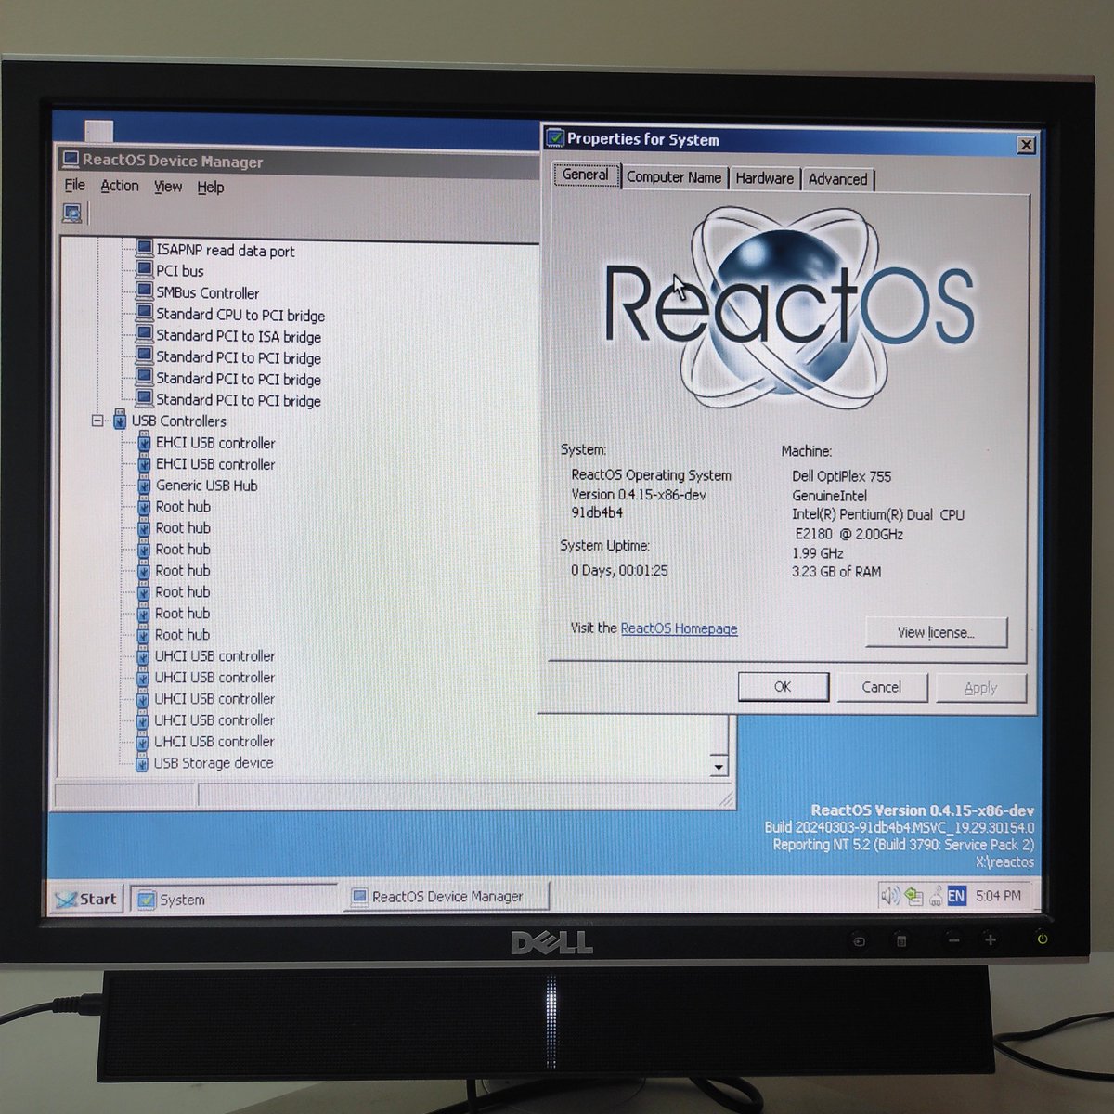Screen dimensions: 1114x1114
Task: Open the Start menu
Action: pyautogui.click(x=86, y=899)
